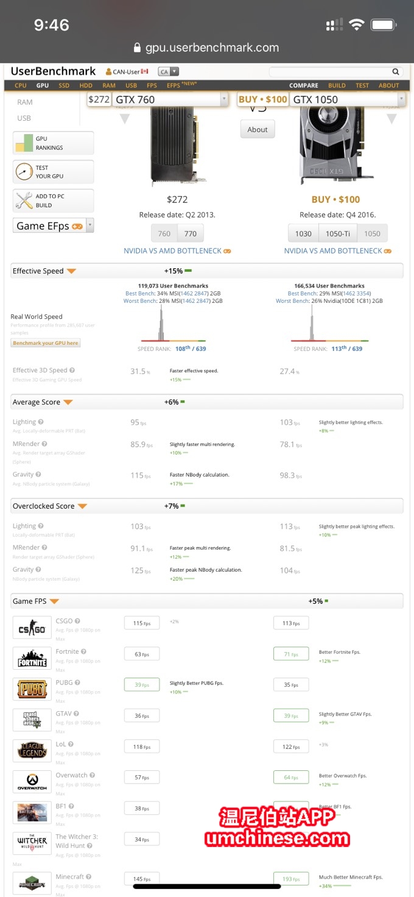Open the Add to PC Build tools icon

point(24,200)
